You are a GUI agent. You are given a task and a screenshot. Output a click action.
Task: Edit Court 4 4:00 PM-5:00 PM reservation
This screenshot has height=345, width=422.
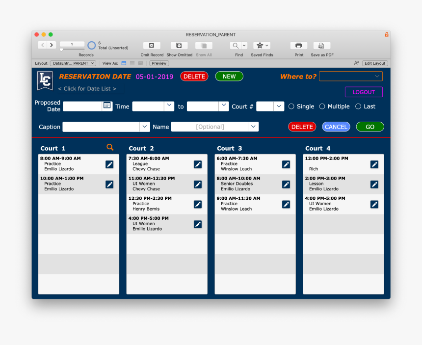point(374,204)
